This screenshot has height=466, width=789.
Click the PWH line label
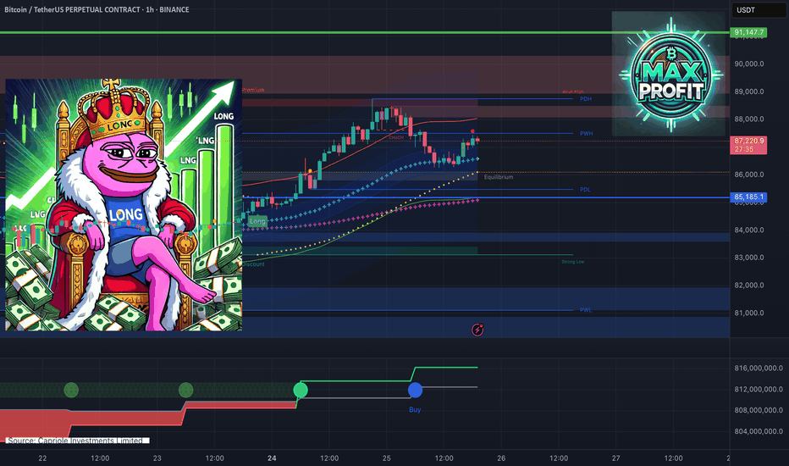[586, 134]
